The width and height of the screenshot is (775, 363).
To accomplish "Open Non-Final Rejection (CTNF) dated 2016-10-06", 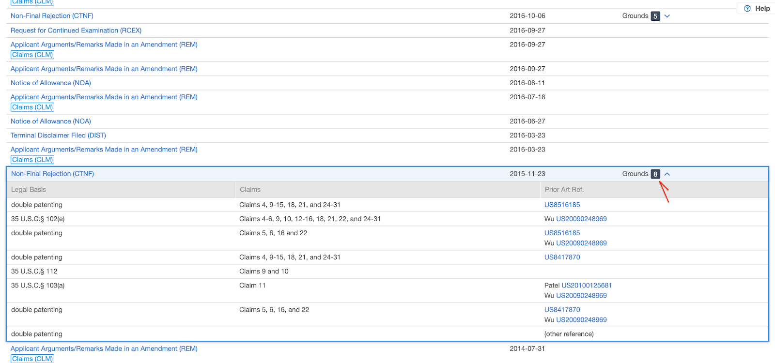I will click(52, 16).
